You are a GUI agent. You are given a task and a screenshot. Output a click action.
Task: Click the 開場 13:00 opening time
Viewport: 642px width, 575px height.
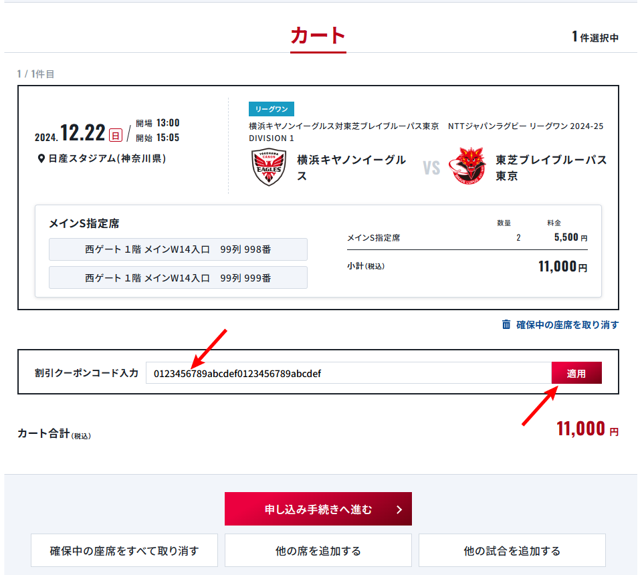tap(158, 123)
